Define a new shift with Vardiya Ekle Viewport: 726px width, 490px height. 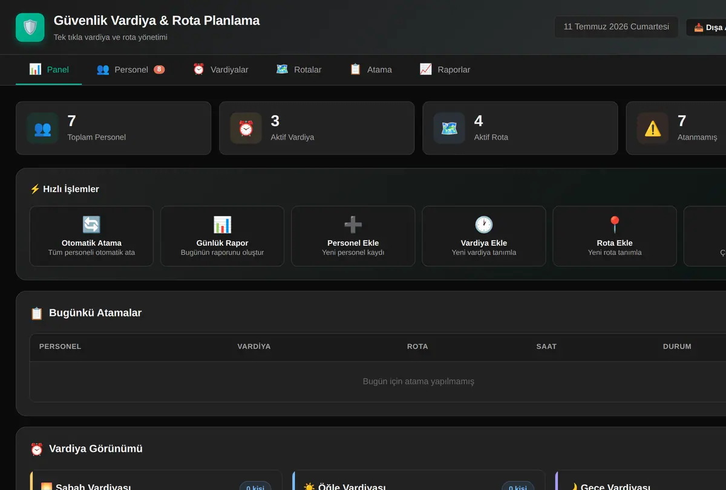483,236
